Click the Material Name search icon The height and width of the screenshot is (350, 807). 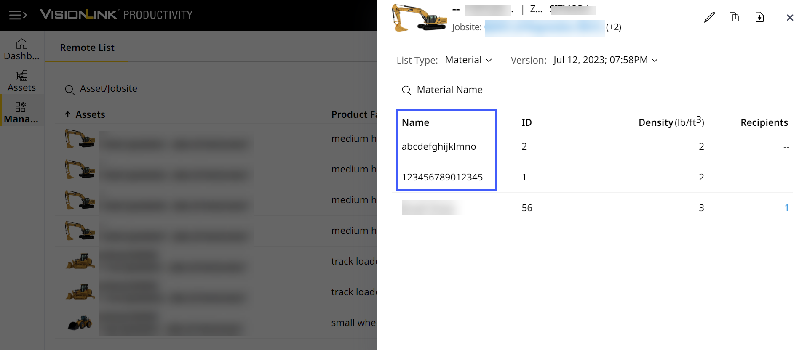tap(406, 90)
